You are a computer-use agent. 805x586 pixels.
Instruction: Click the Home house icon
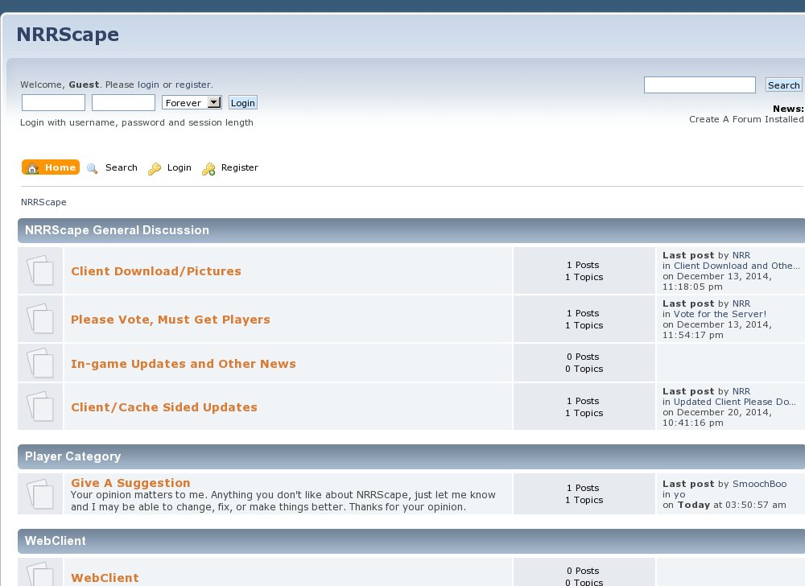pyautogui.click(x=32, y=168)
